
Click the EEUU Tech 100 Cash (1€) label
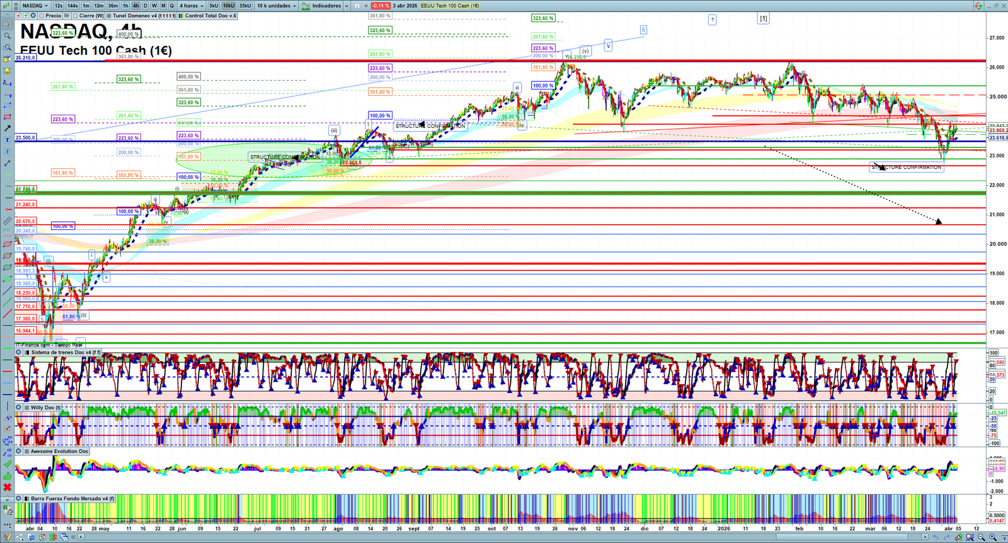[x=450, y=6]
